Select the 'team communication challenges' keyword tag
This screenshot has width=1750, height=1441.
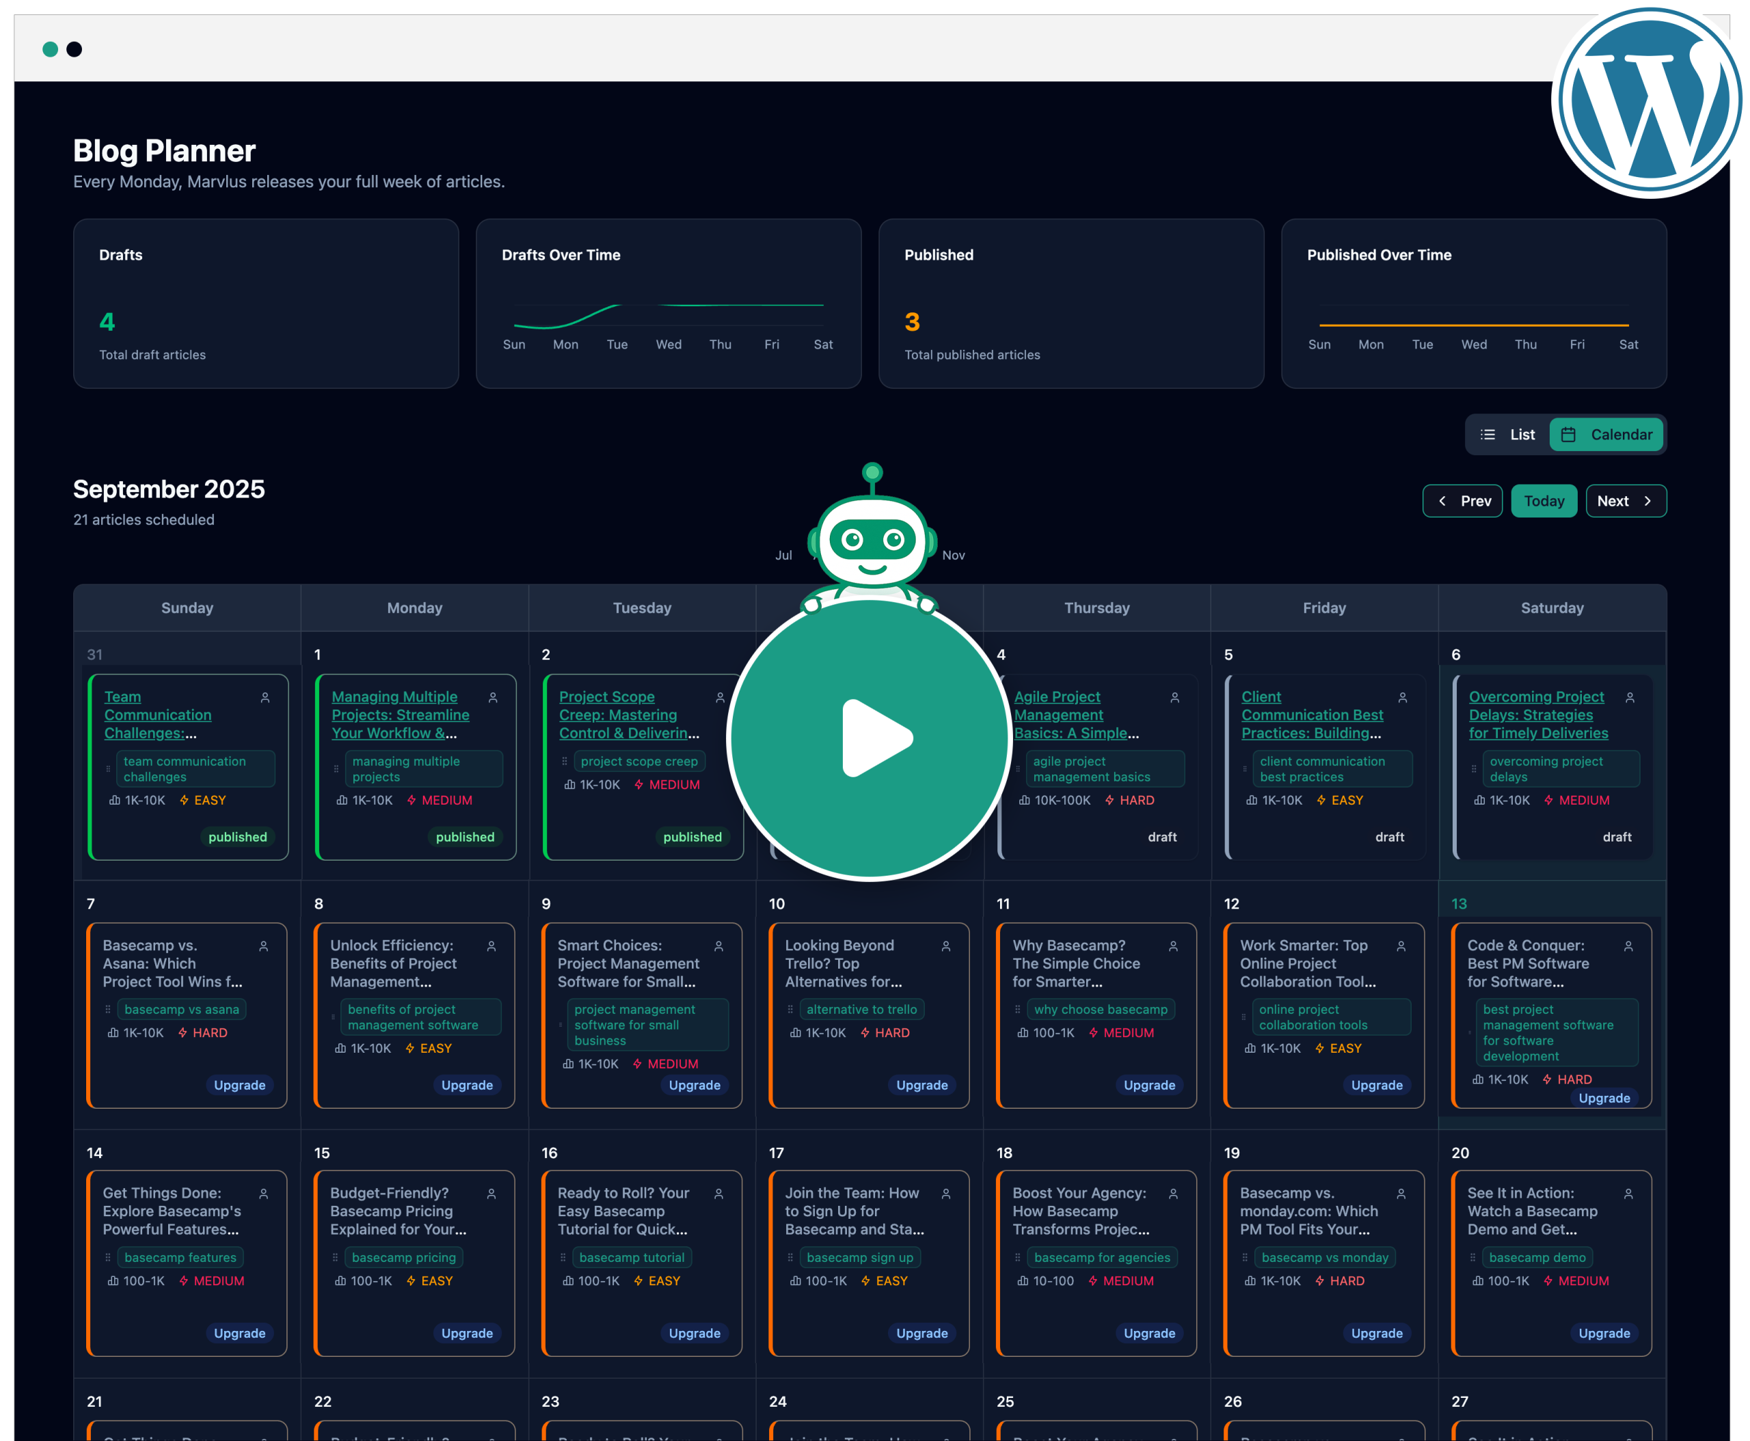pos(196,768)
